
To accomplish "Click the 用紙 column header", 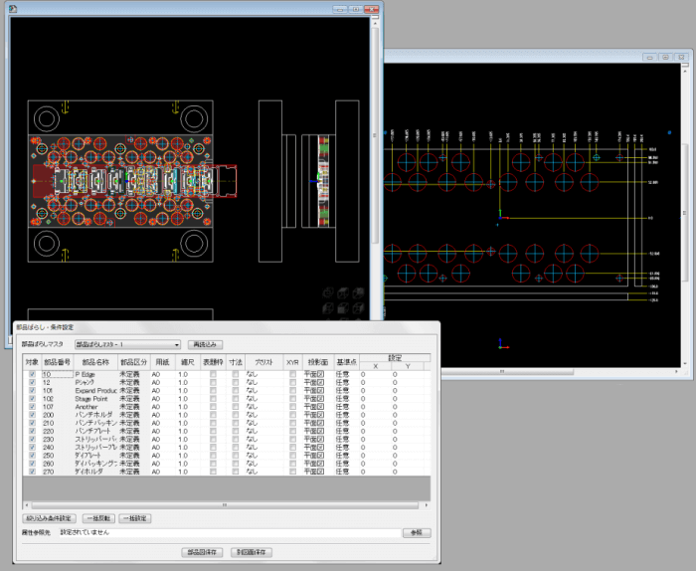I will [x=162, y=362].
